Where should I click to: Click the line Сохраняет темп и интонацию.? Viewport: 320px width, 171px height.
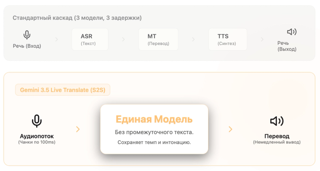(154, 142)
